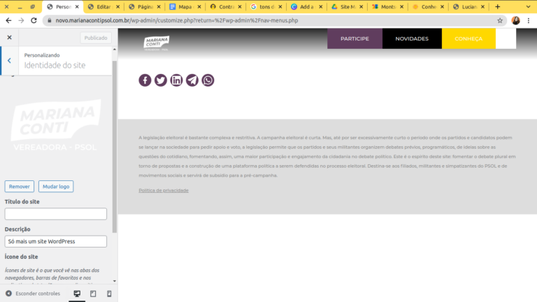Open the PARTICIPE menu item
Screen dimensions: 537x302
[355, 38]
